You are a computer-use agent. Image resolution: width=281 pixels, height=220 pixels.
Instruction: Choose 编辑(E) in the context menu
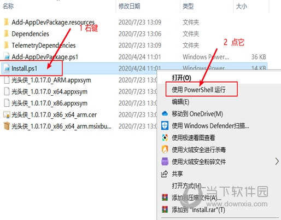click(x=180, y=102)
